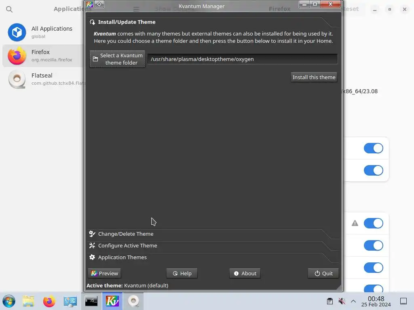Open the start menu on taskbar
The width and height of the screenshot is (414, 310).
pos(9,301)
